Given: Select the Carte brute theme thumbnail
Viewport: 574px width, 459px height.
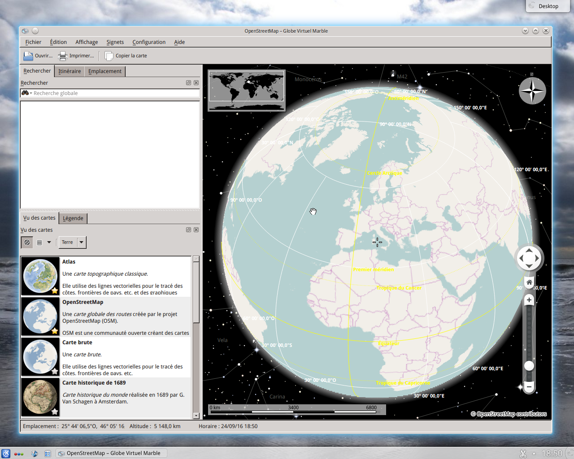Looking at the screenshot, I should [x=40, y=357].
